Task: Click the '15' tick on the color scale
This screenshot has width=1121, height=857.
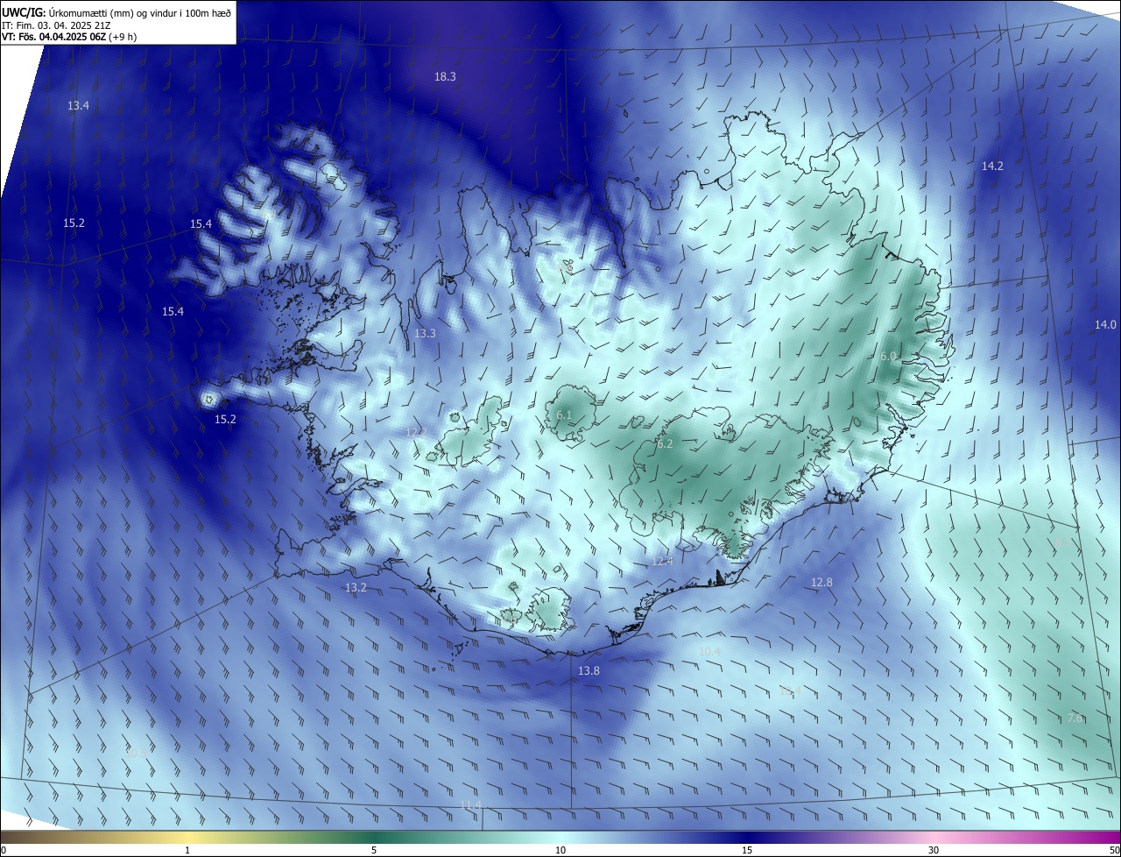Action: (x=747, y=850)
